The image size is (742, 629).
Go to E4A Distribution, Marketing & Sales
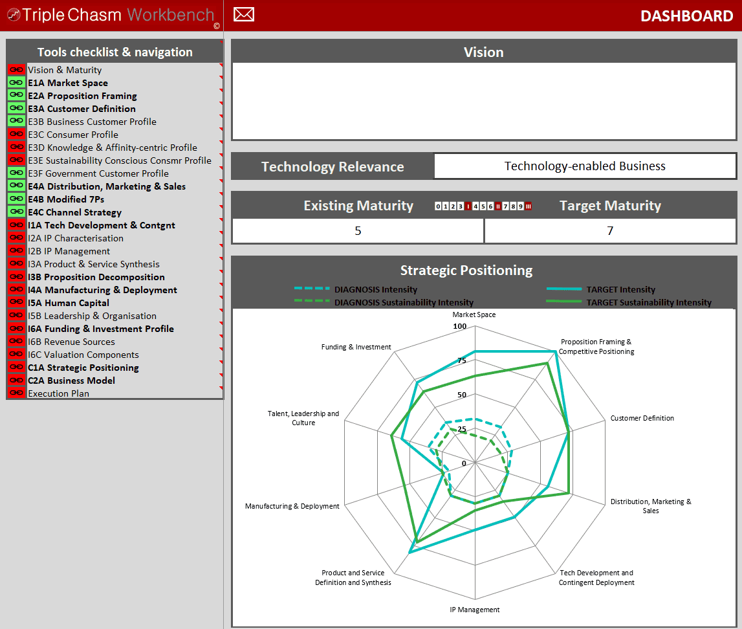tap(107, 186)
